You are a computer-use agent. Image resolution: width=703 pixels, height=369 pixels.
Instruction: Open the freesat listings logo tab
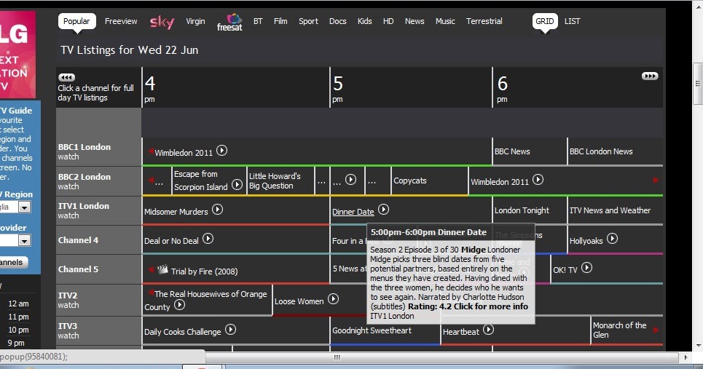(229, 23)
